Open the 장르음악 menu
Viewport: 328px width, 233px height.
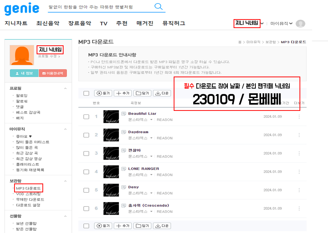click(x=80, y=23)
